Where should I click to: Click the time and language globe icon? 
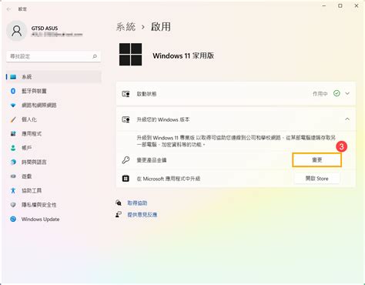coord(13,162)
